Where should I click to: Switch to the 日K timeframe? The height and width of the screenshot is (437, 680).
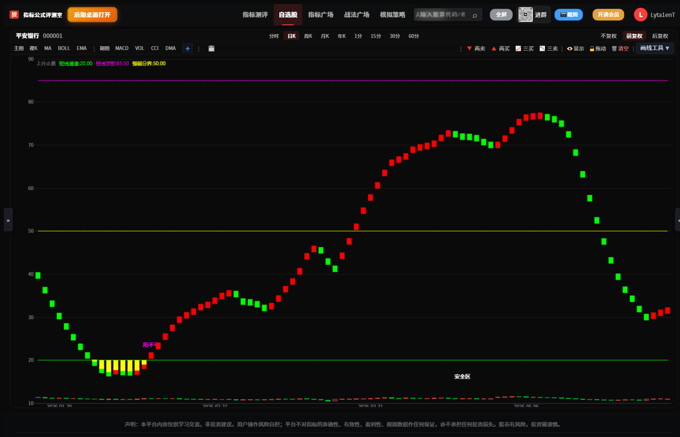(291, 36)
